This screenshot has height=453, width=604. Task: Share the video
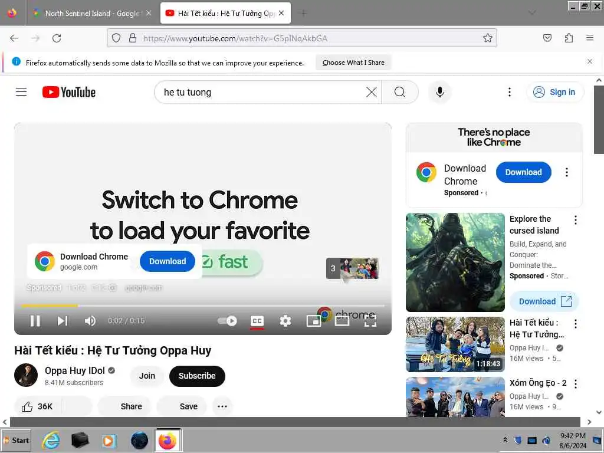(x=124, y=406)
